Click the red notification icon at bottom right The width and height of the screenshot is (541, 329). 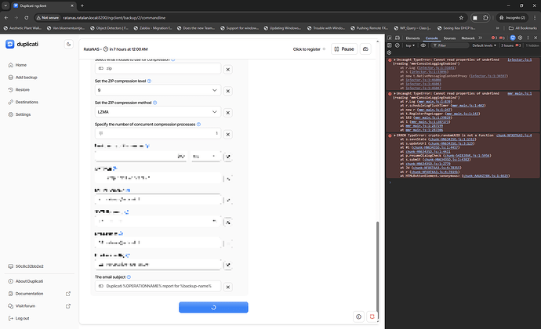coord(372,316)
